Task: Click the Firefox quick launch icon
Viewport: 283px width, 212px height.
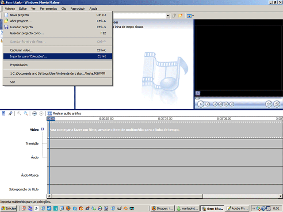Action: pos(68,208)
